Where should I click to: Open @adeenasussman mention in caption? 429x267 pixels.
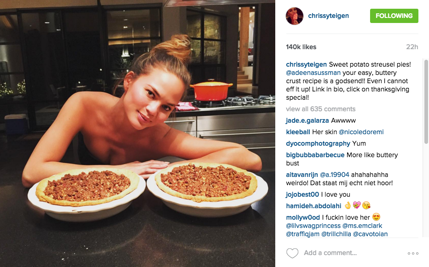click(x=313, y=73)
